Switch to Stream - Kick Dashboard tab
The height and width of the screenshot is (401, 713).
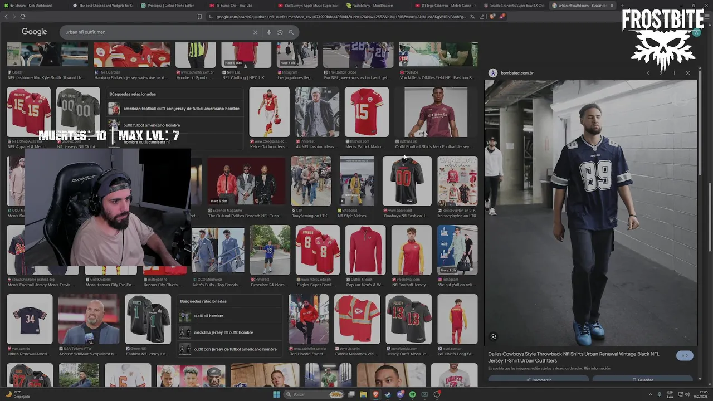(35, 6)
